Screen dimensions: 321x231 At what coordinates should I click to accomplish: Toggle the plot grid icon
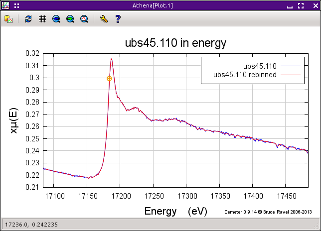42,19
